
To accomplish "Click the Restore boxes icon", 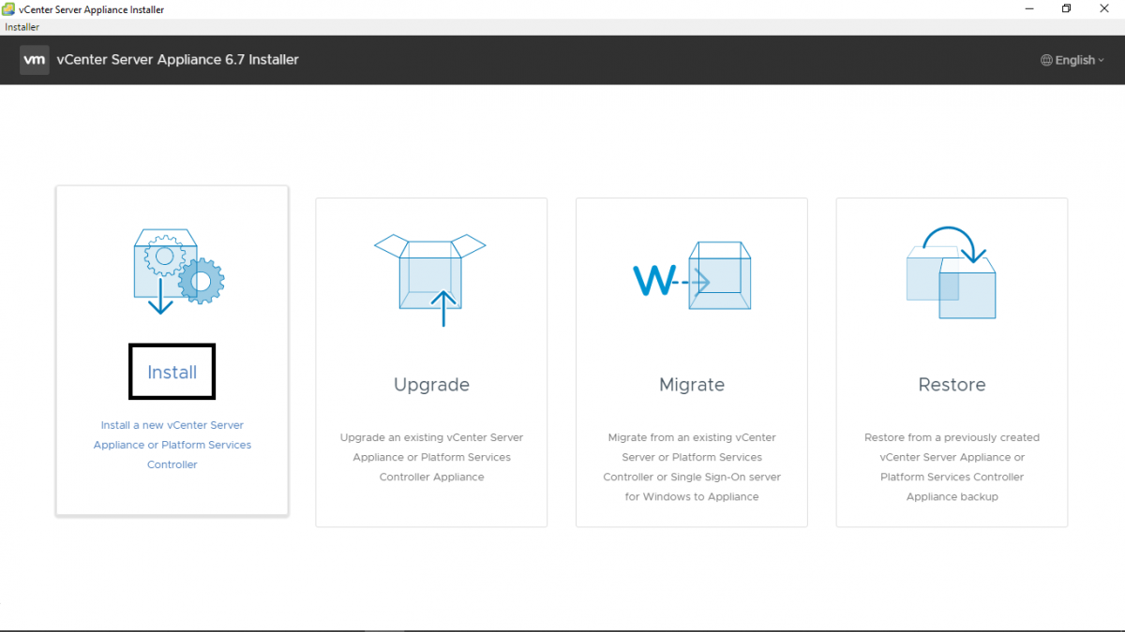I will pos(952,272).
